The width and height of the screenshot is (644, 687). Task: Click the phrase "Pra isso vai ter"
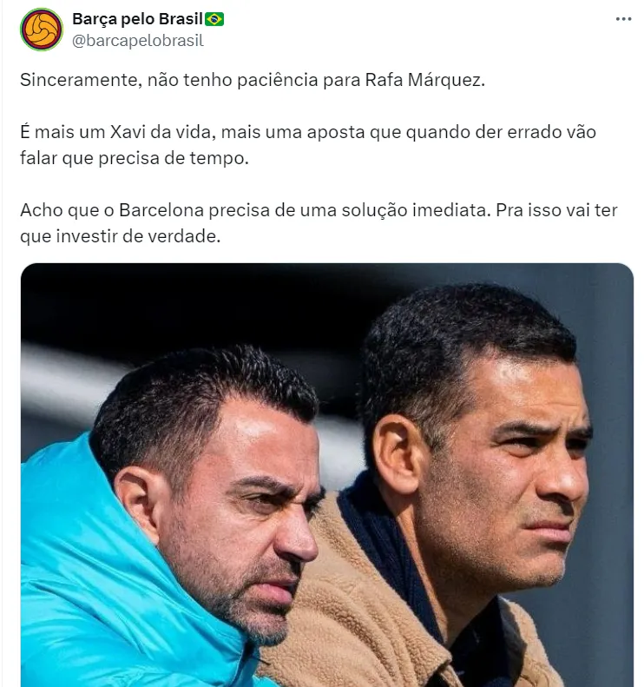pos(556,210)
